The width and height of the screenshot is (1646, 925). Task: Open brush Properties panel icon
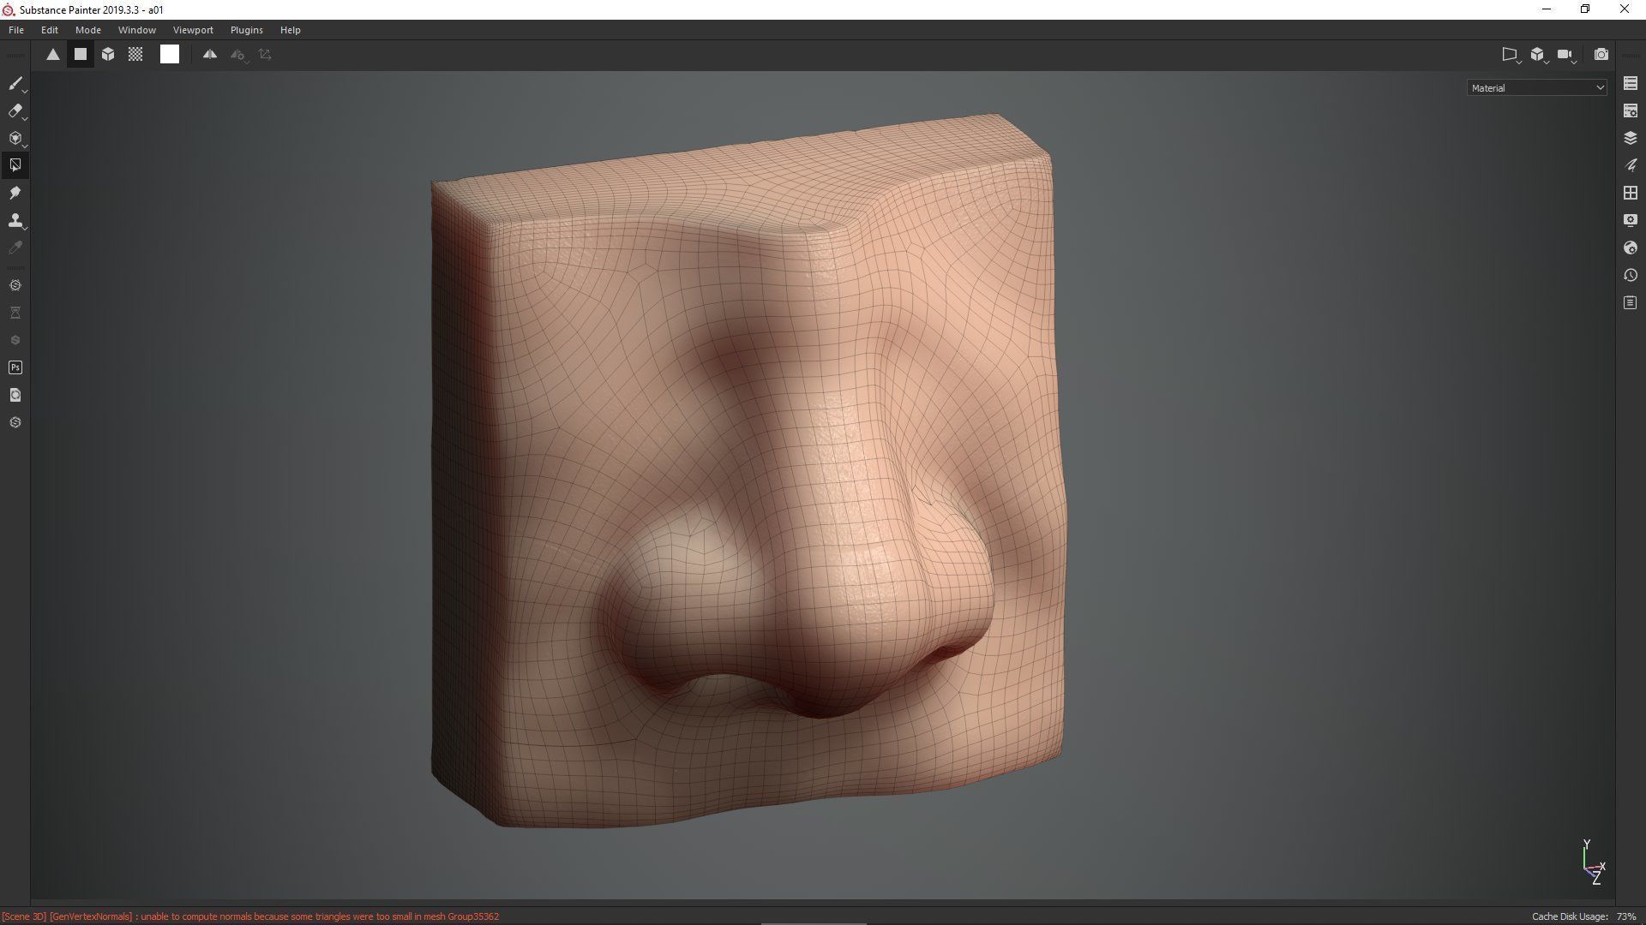click(x=1631, y=165)
